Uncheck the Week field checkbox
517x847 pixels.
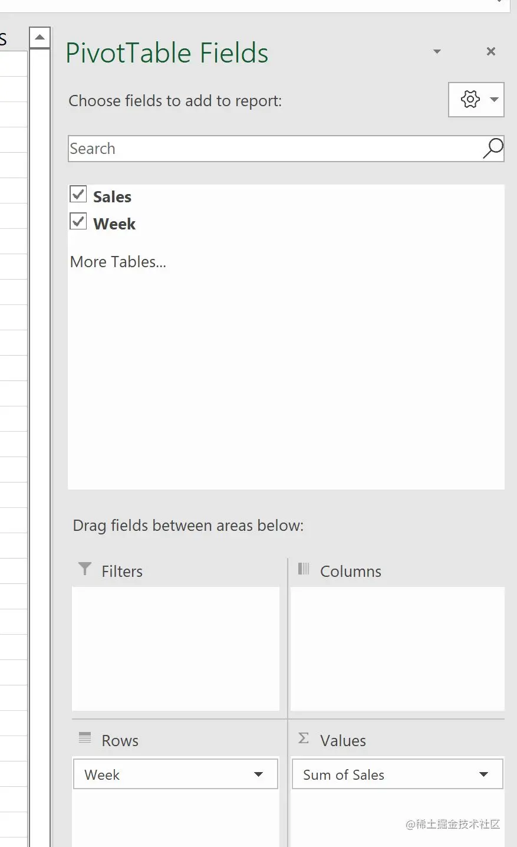click(78, 221)
